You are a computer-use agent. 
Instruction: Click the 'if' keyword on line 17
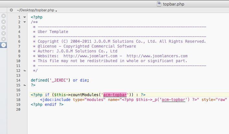tap(47, 95)
